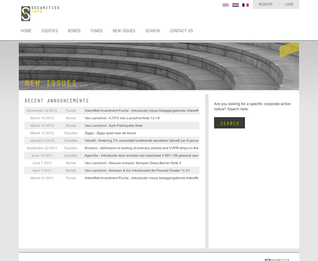This screenshot has width=318, height=261.
Task: Click date cell June 7 2011
Action: pyautogui.click(x=42, y=163)
